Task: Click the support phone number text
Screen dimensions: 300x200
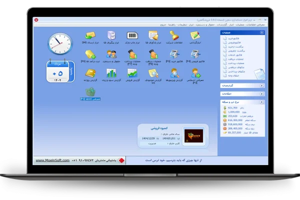Action: click(82, 160)
